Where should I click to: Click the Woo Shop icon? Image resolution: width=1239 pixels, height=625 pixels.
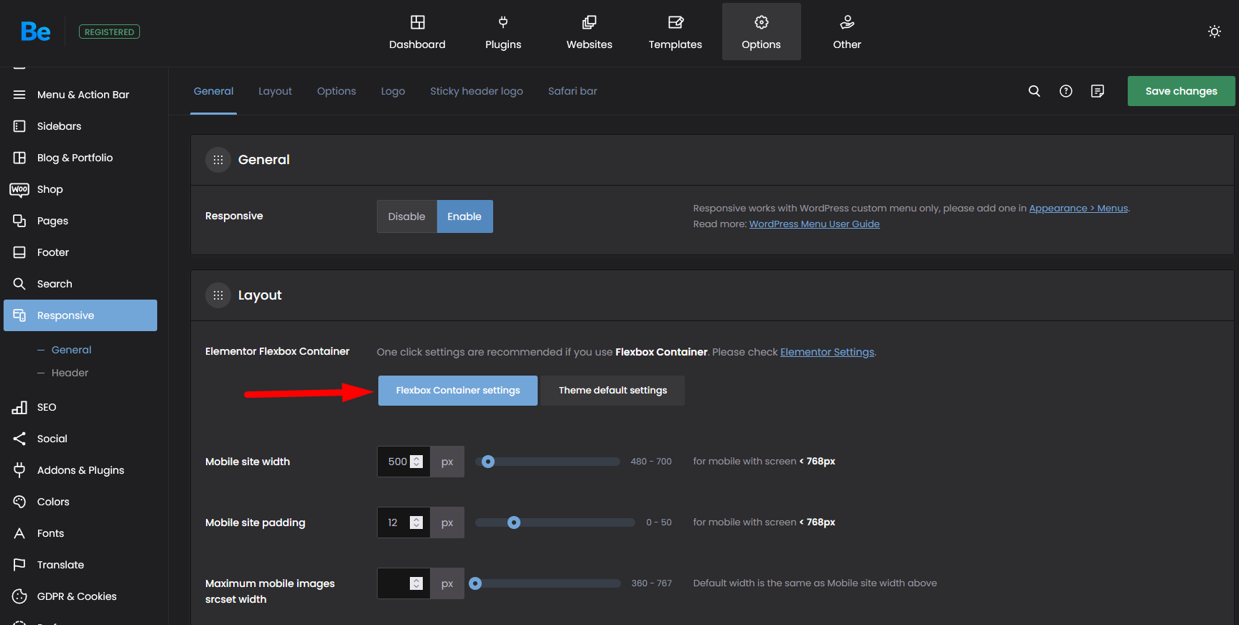pos(19,189)
